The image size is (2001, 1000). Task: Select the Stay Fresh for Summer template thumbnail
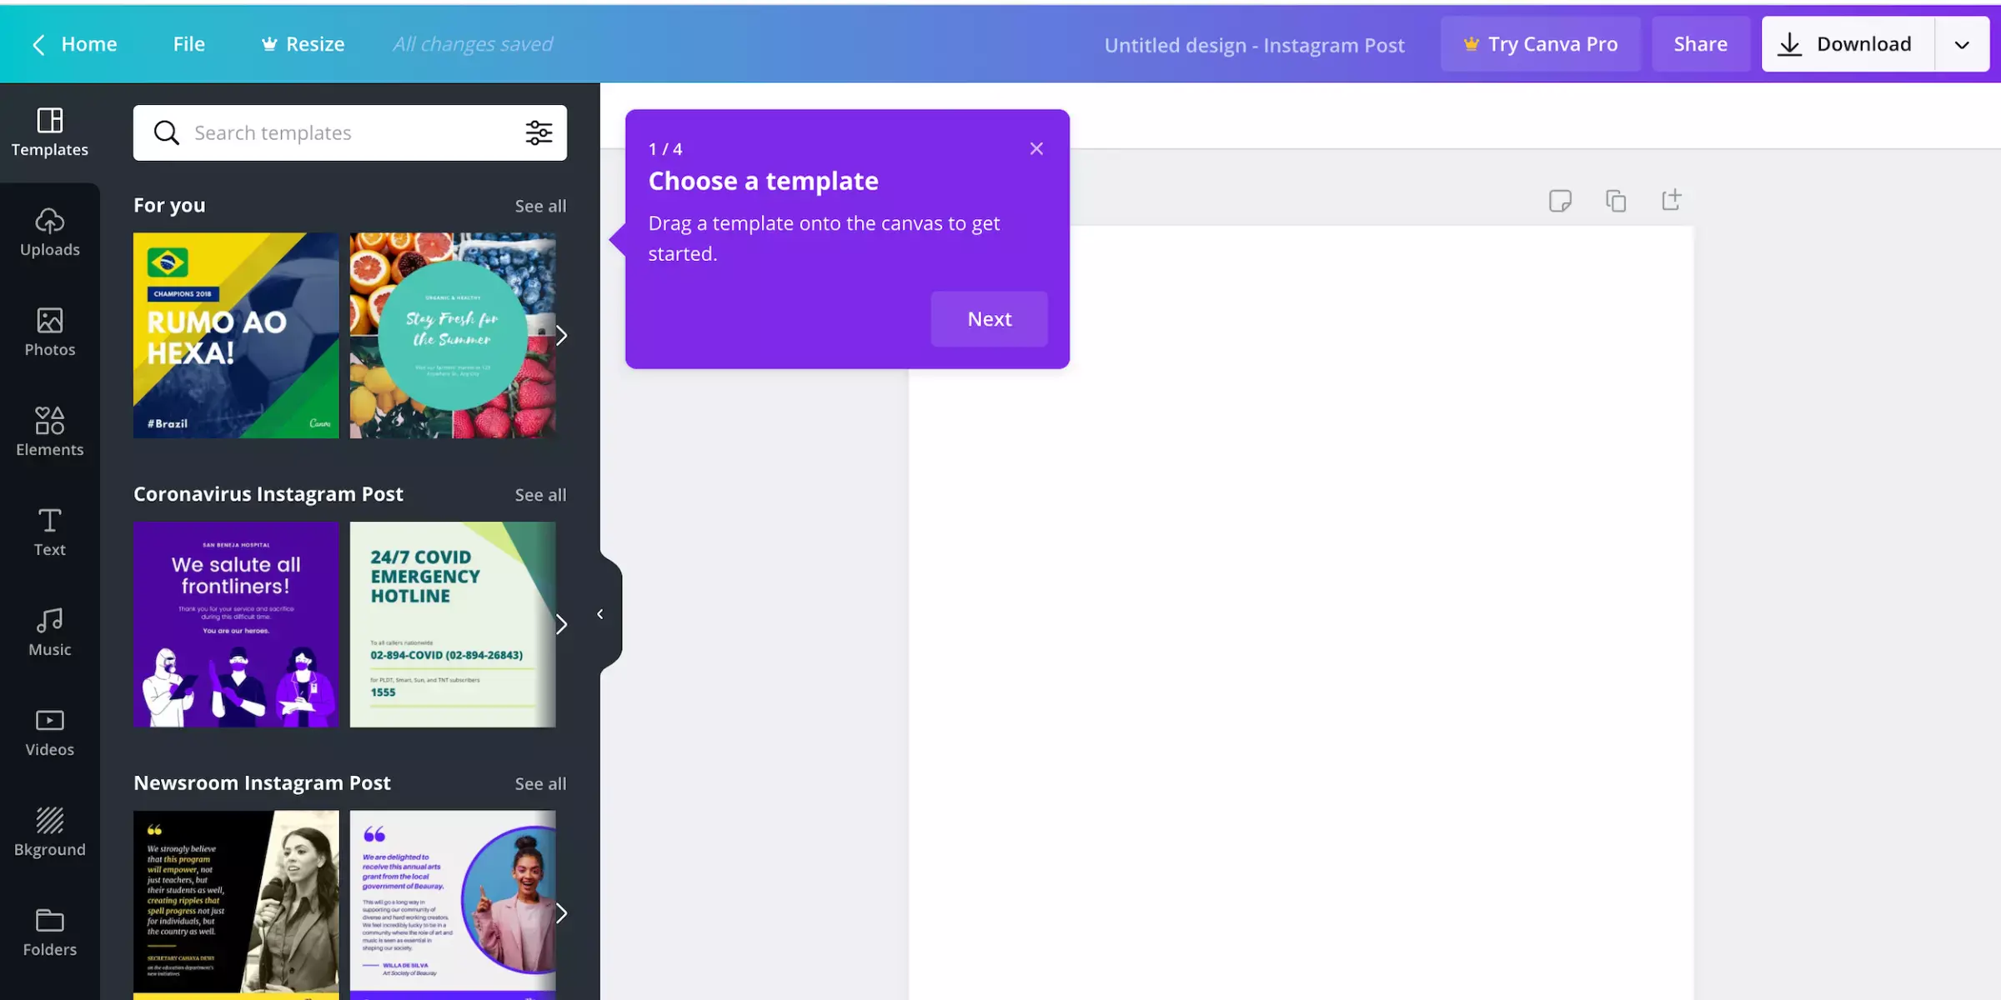[452, 334]
